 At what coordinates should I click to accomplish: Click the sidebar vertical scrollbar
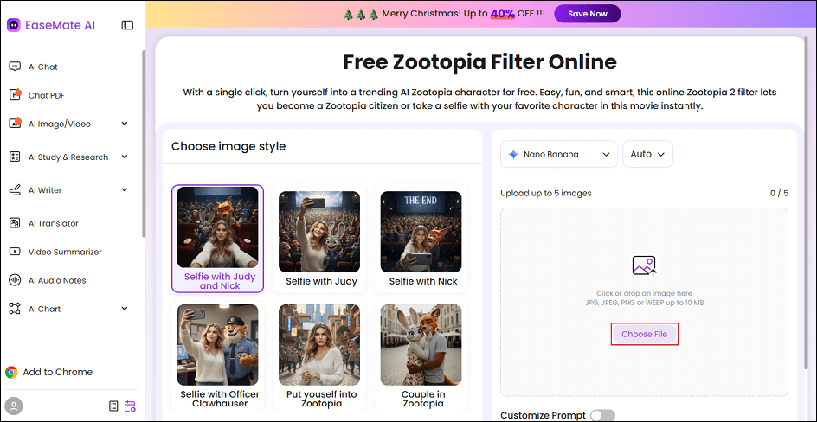[144, 144]
